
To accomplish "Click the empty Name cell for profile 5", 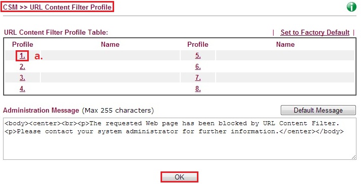I will pyautogui.click(x=285, y=55).
